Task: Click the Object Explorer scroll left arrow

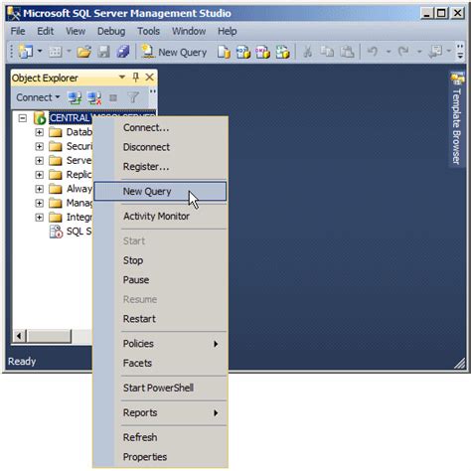Action: point(19,336)
